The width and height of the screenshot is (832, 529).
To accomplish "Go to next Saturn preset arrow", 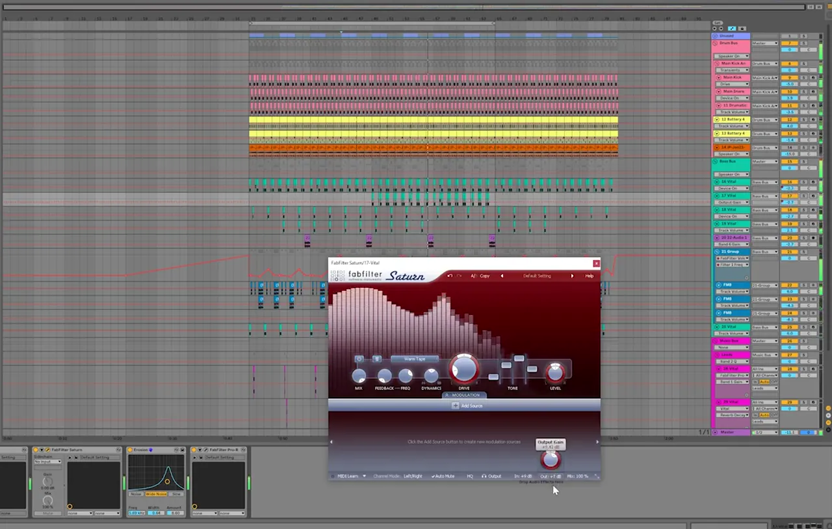I will (x=572, y=276).
